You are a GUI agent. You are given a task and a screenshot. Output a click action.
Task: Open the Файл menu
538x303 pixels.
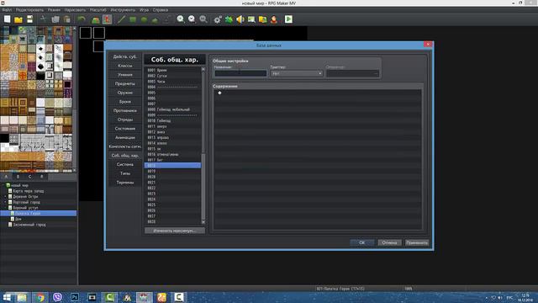click(x=7, y=10)
